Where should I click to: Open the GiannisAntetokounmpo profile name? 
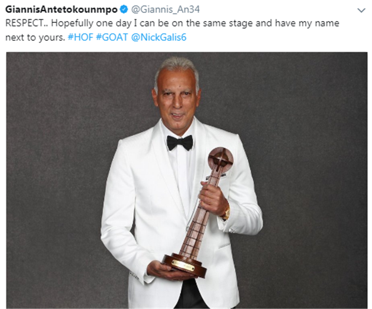[62, 9]
